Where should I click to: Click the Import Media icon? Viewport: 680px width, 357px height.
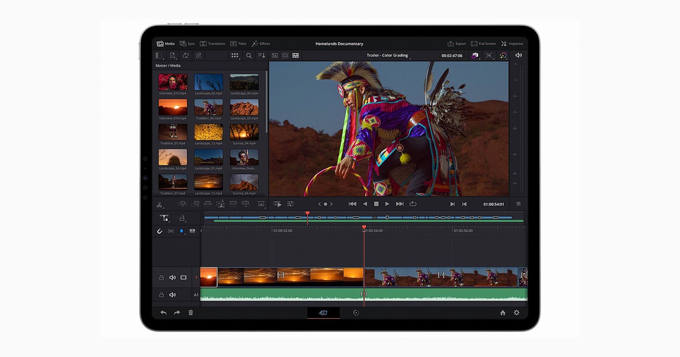pyautogui.click(x=173, y=55)
